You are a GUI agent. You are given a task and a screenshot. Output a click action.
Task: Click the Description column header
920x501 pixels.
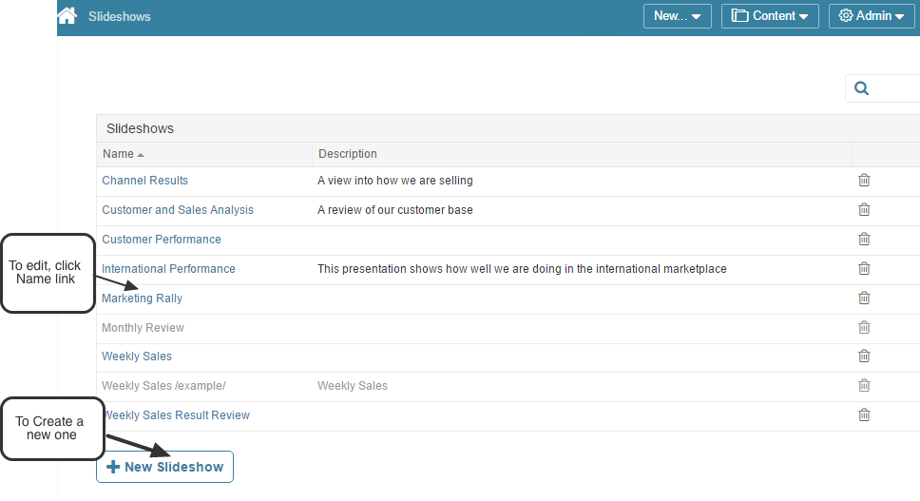(x=348, y=154)
